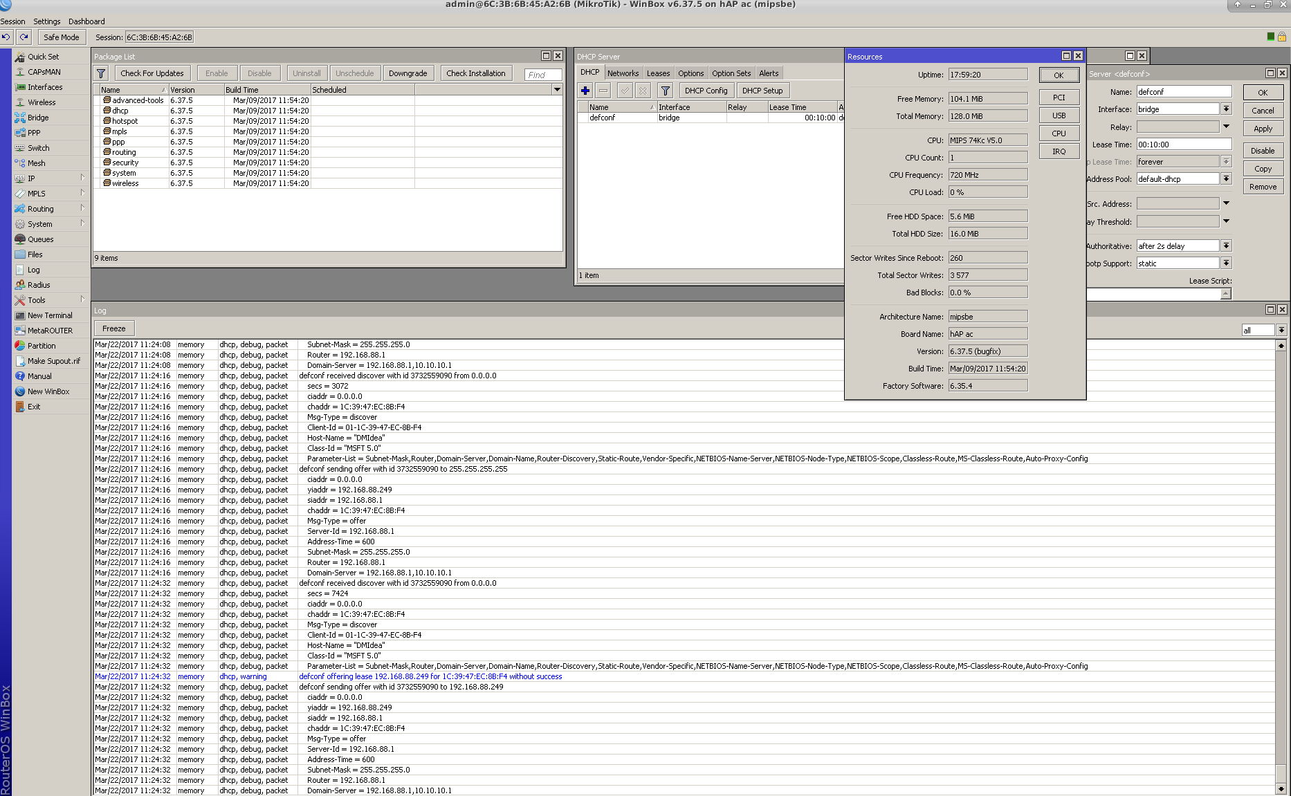The image size is (1291, 796).
Task: Click the Lease Time input field
Action: click(1184, 144)
